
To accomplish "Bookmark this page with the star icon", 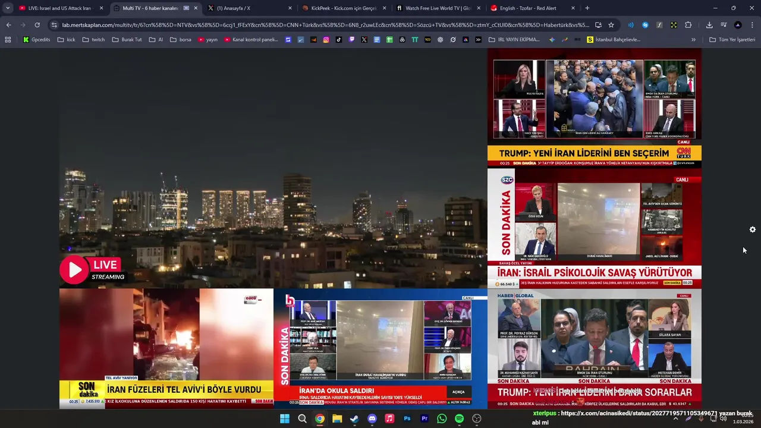I will point(611,25).
